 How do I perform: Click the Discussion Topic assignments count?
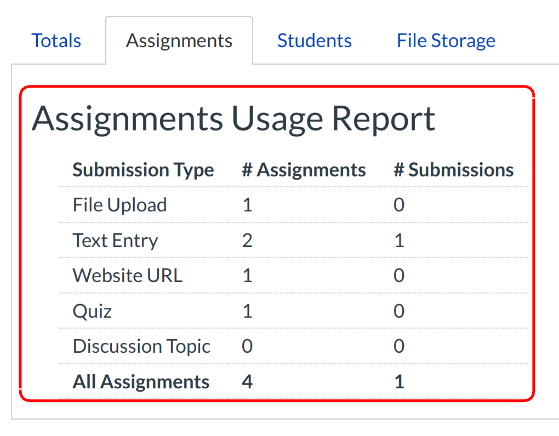click(x=247, y=346)
